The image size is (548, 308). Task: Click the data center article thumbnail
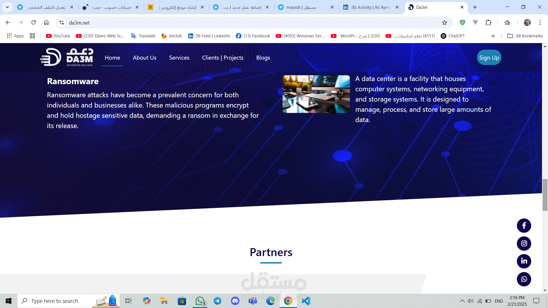click(316, 94)
